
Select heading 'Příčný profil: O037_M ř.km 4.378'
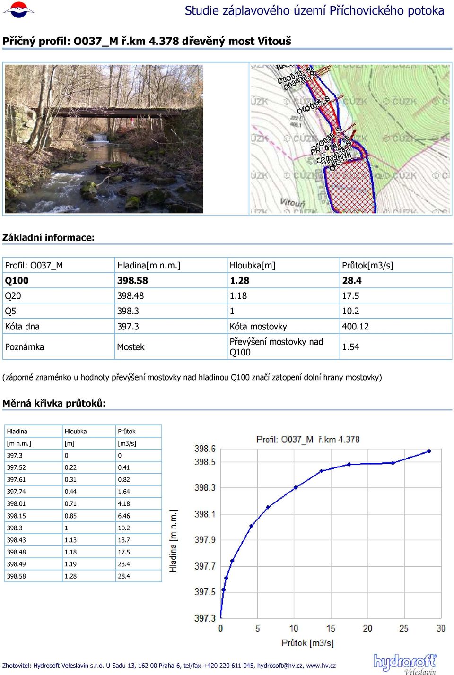91,41
